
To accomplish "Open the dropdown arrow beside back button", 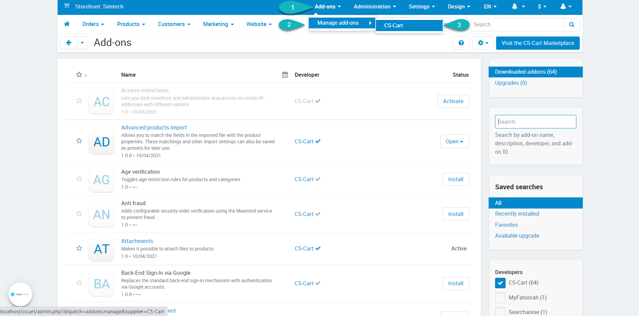I will [x=82, y=43].
